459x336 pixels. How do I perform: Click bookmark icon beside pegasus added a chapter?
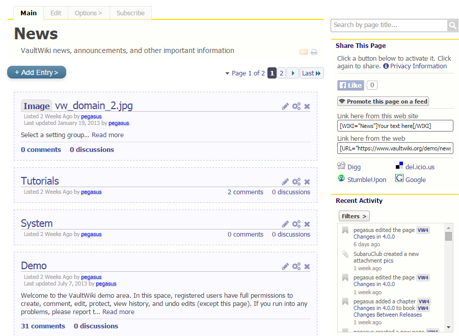345,301
